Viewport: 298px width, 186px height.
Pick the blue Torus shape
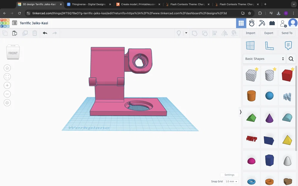coord(251,182)
